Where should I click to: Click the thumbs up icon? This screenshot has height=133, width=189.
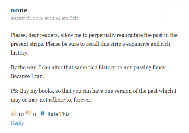click(13, 114)
